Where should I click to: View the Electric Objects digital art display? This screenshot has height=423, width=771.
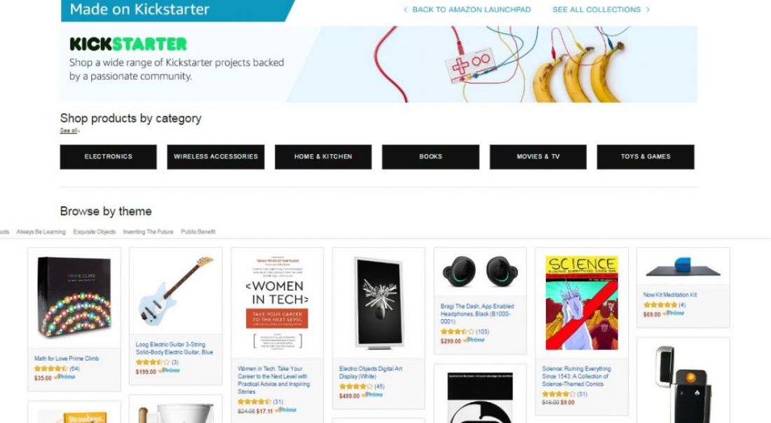(378, 302)
